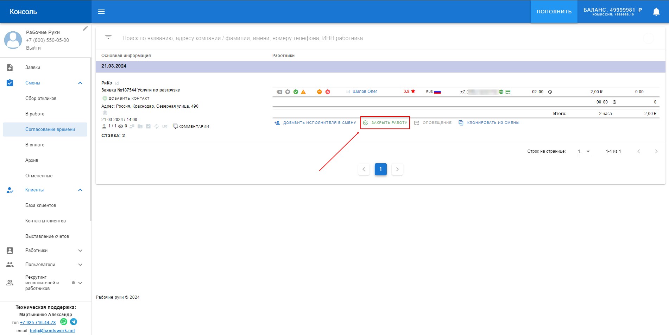Click support phone +7 925 716-44-78
This screenshot has height=335, width=669.
point(38,323)
